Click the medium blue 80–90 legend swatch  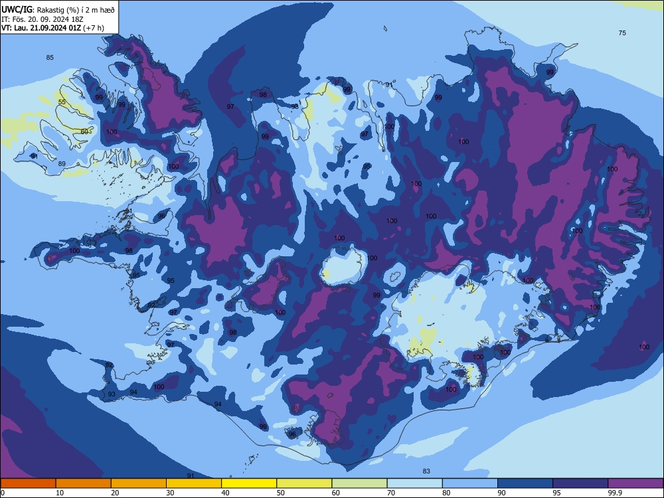click(x=470, y=483)
